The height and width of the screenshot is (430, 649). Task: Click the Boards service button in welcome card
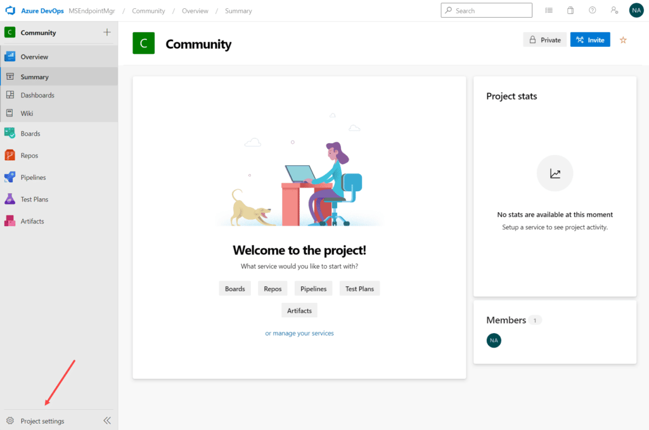[x=235, y=289]
